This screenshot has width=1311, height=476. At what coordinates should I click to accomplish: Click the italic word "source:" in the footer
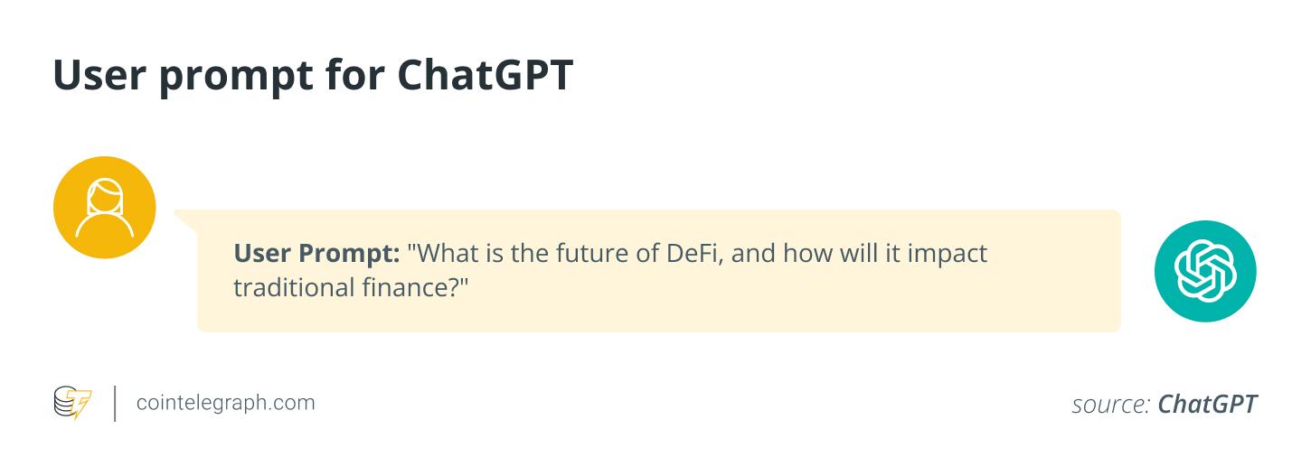pos(1110,404)
